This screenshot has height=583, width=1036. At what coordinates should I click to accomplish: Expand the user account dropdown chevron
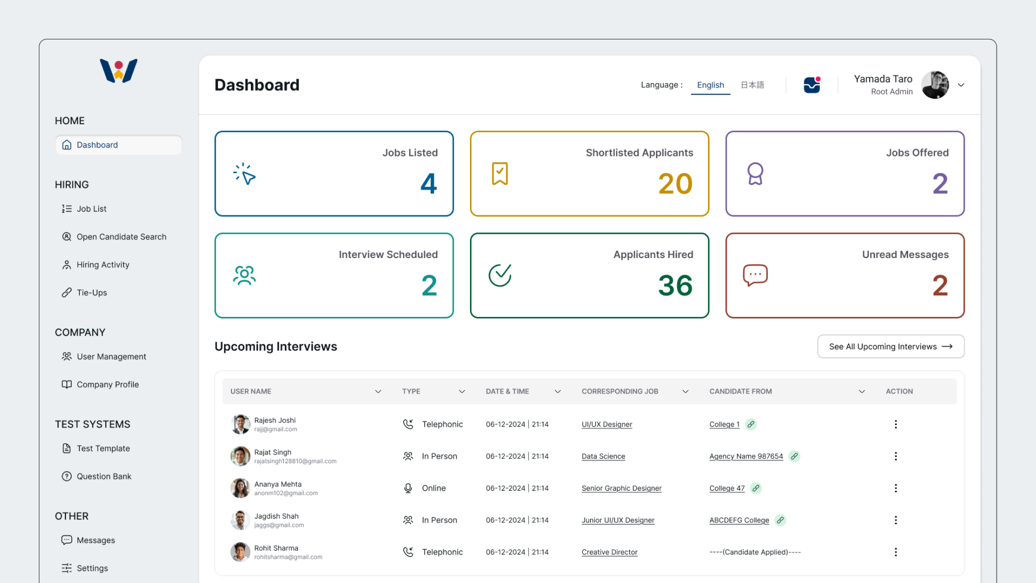tap(961, 85)
